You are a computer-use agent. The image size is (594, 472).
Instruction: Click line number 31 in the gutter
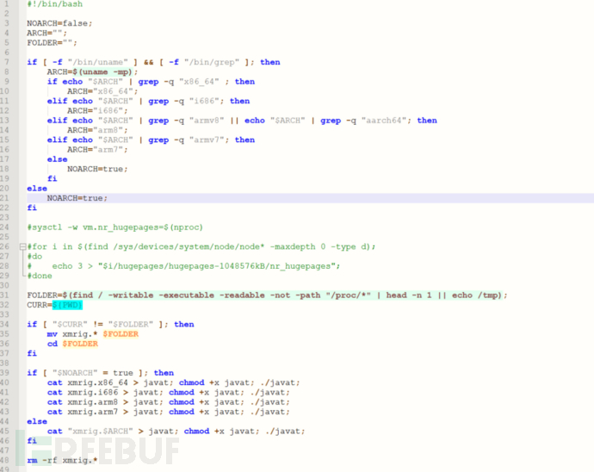(x=5, y=295)
